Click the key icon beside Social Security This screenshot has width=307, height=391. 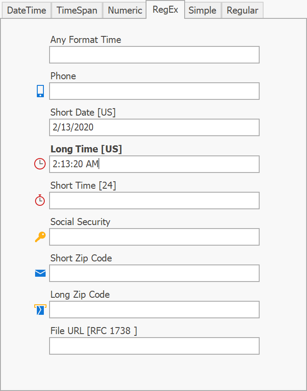point(40,237)
